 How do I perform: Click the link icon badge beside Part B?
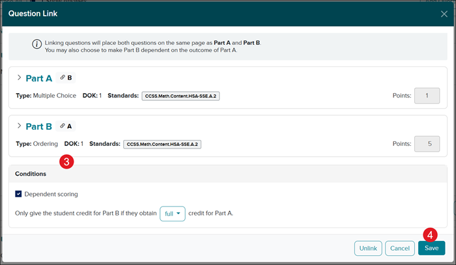[66, 126]
